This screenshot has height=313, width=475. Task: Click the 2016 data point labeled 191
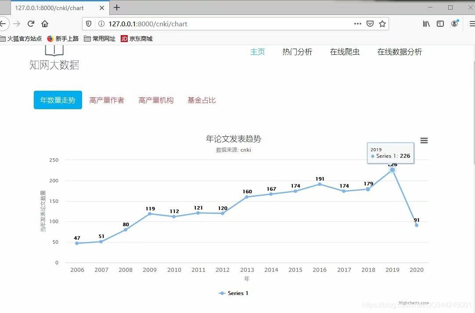tap(320, 184)
